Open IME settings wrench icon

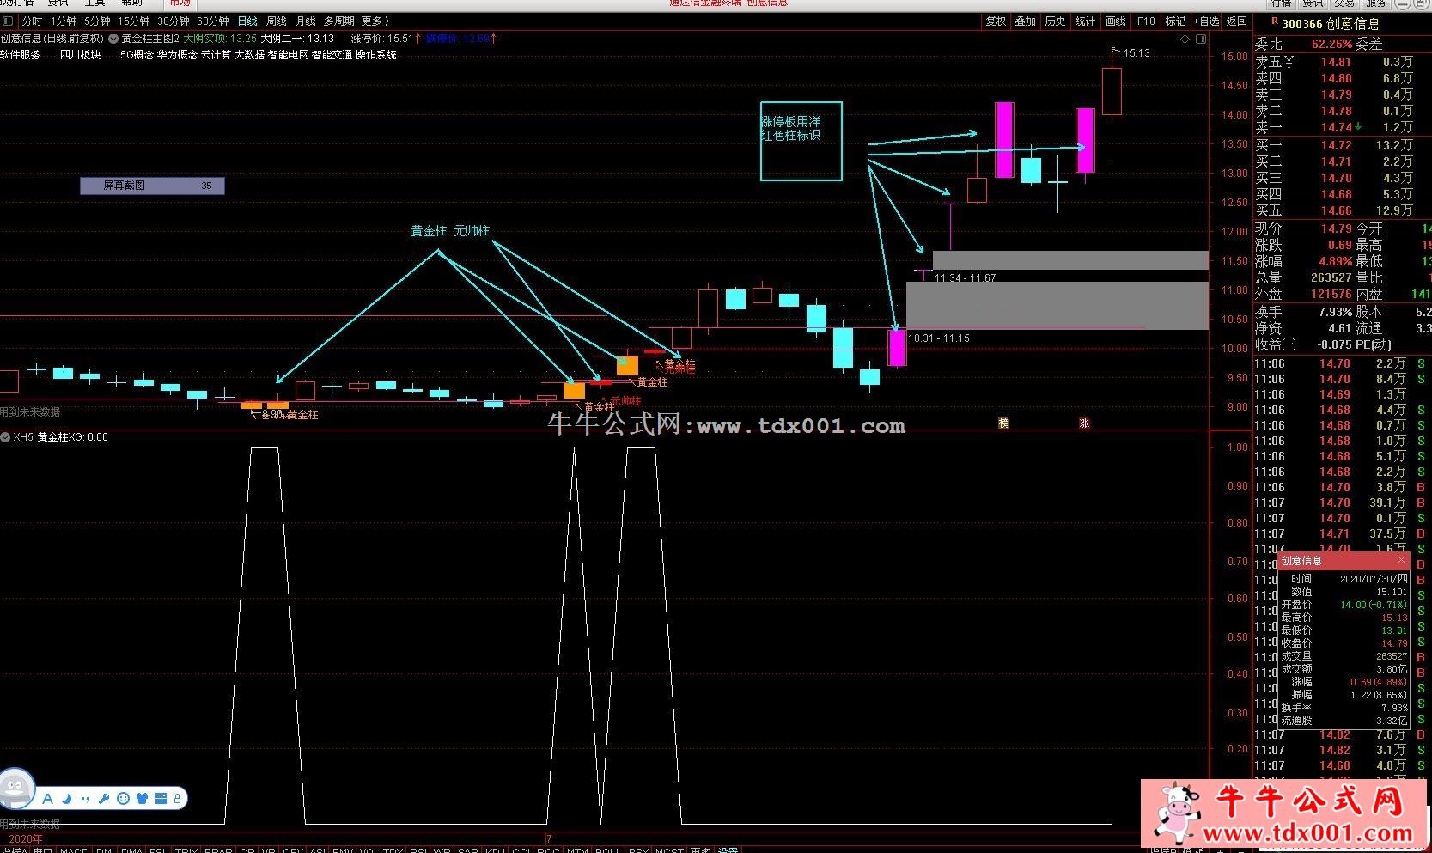click(104, 799)
